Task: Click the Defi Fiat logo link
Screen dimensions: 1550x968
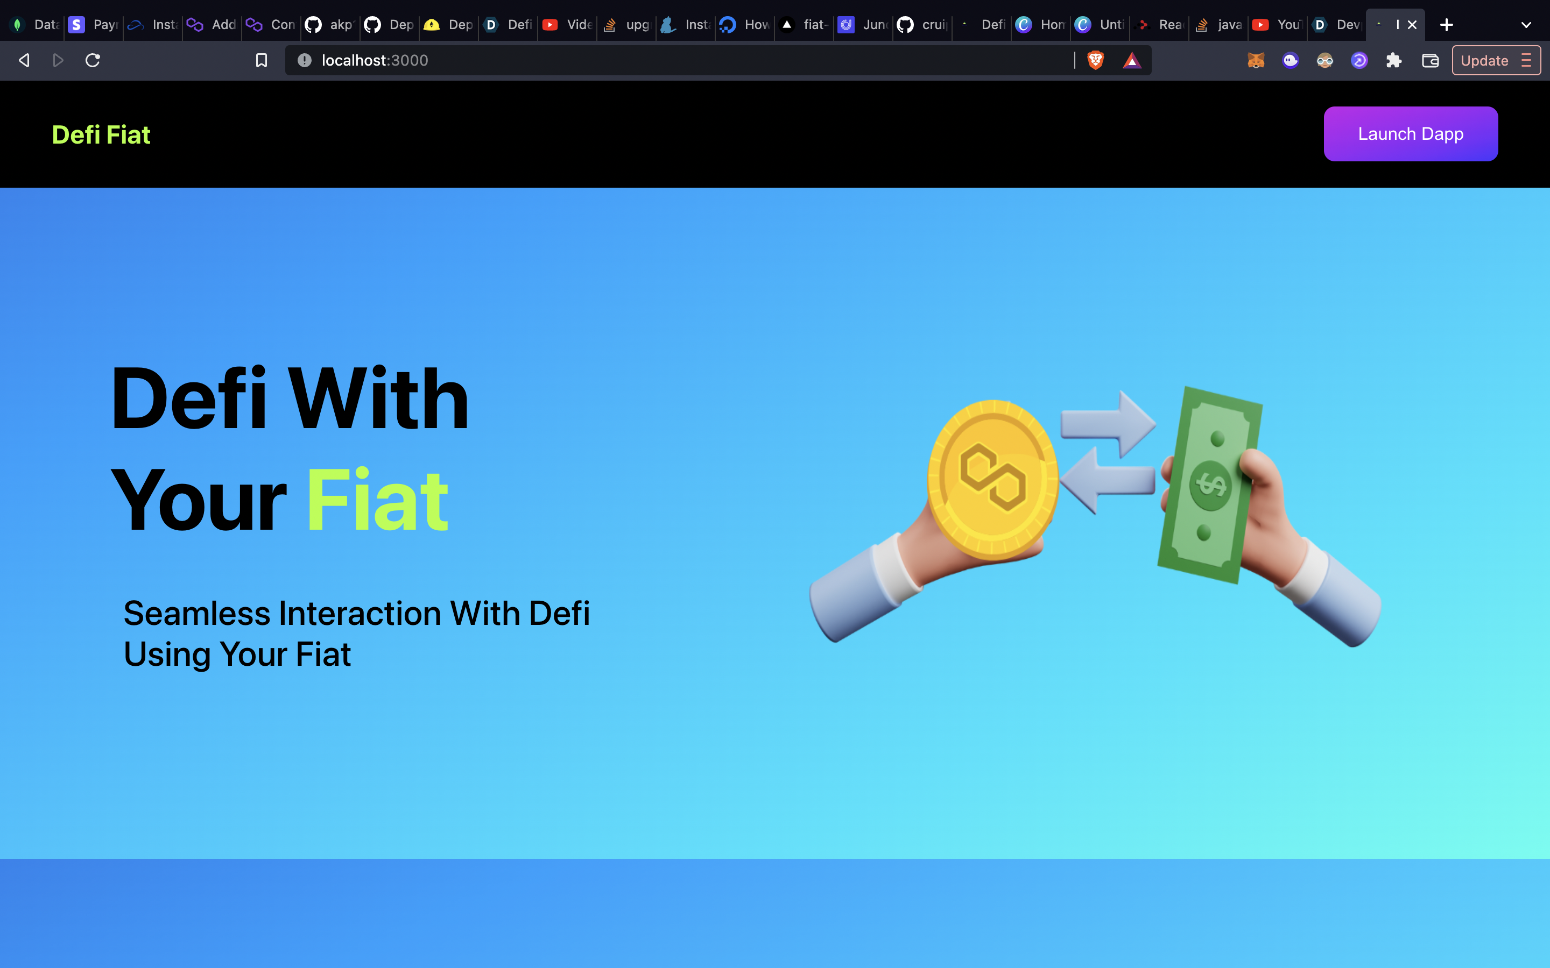Action: click(x=101, y=134)
